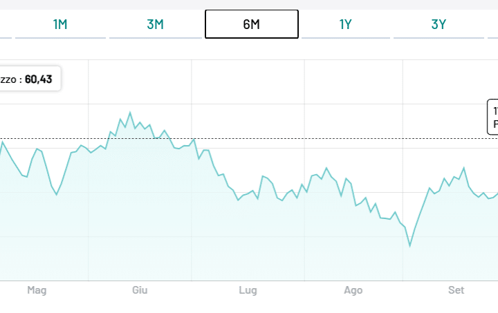Click the active 6M range tab
Viewport: 498px width, 313px height.
(x=251, y=25)
